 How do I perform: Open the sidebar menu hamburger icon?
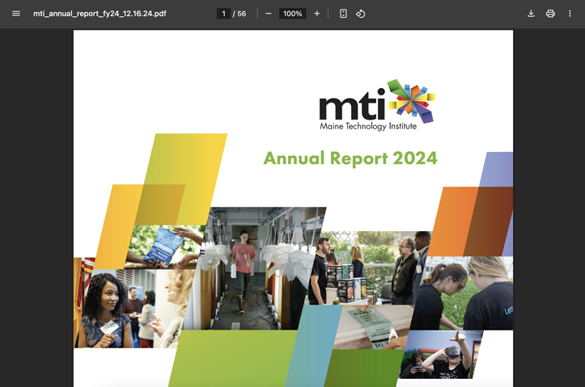point(16,14)
